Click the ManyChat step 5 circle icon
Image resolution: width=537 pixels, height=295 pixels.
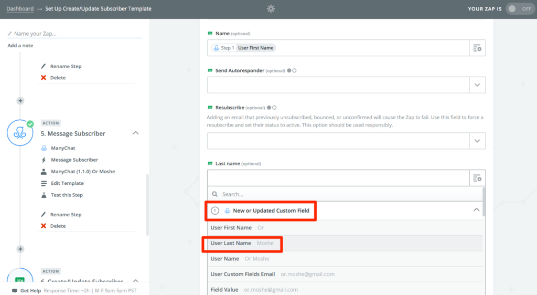click(x=20, y=133)
